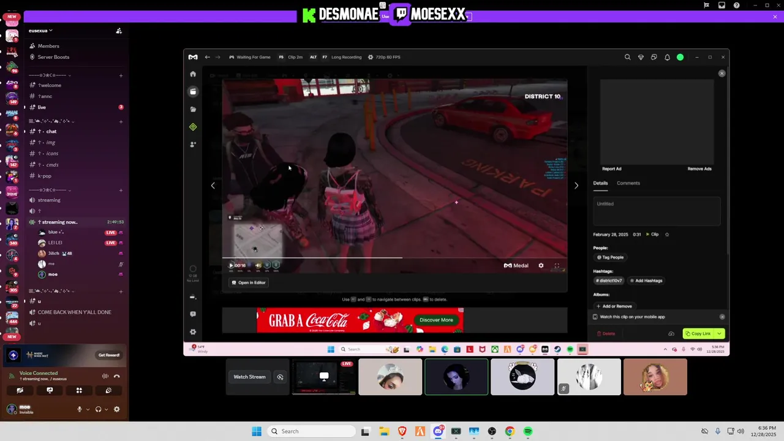This screenshot has width=784, height=441.
Task: Open Discord inbox icon at top right
Action: pyautogui.click(x=722, y=6)
